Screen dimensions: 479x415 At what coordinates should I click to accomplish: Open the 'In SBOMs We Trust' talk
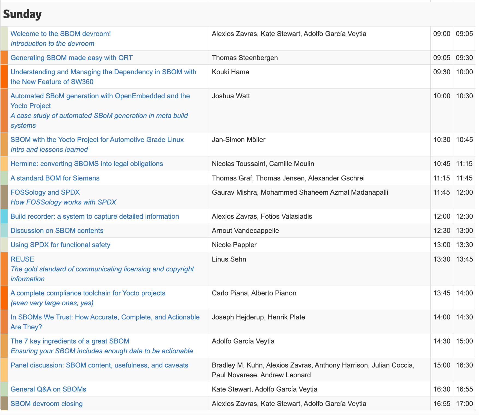105,322
